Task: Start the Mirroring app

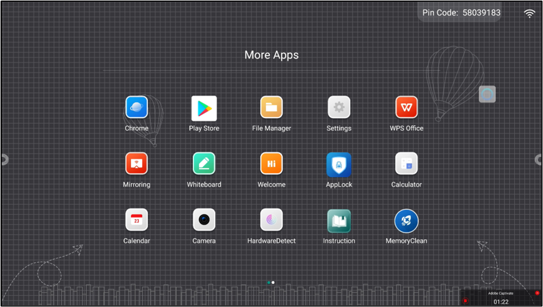Action: click(x=137, y=164)
